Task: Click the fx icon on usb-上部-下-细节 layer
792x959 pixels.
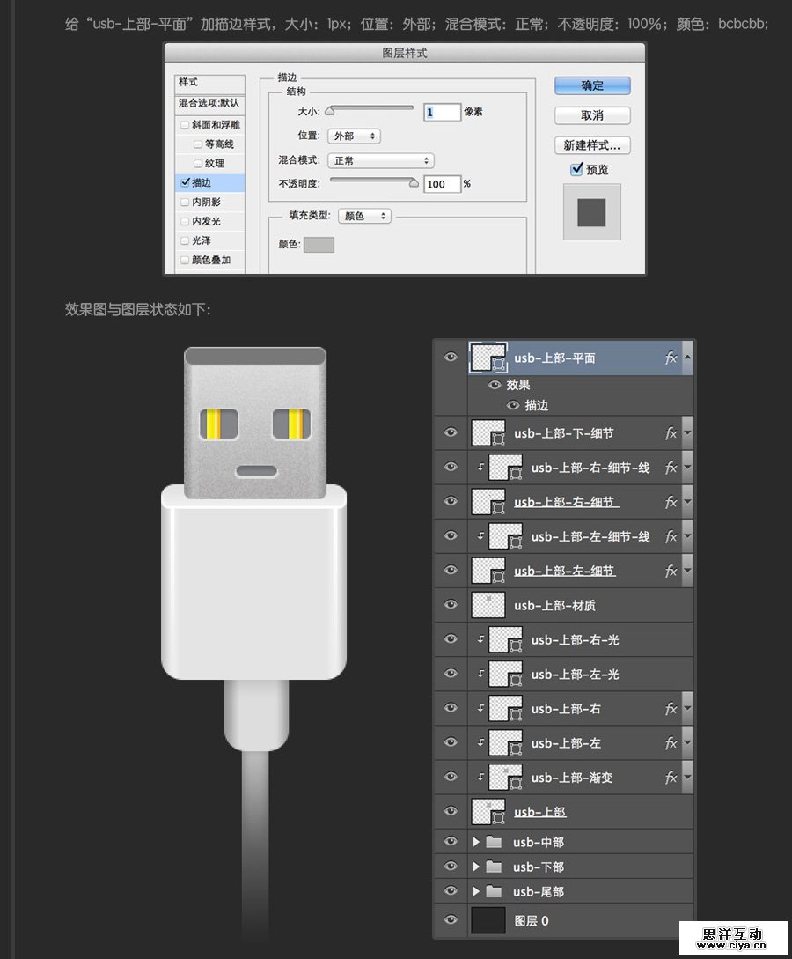Action: pyautogui.click(x=671, y=432)
